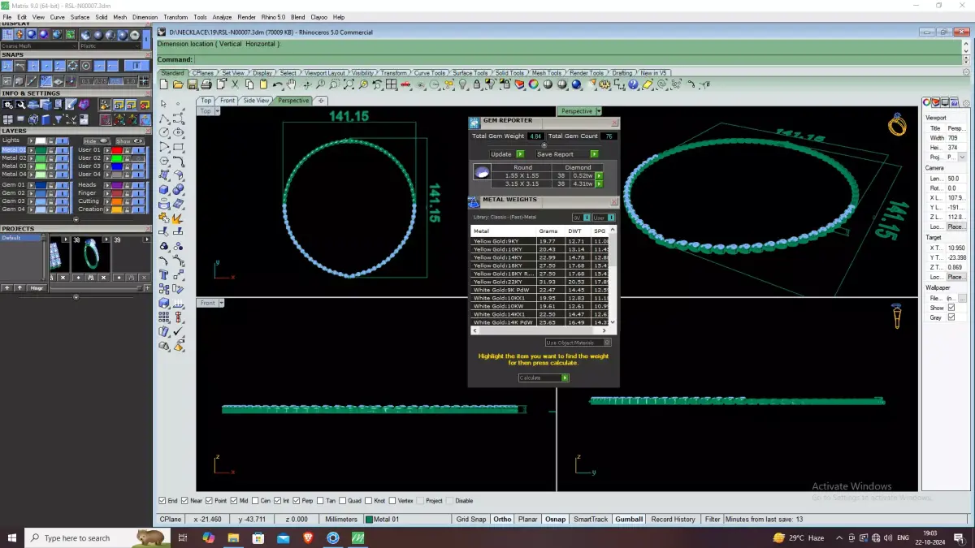
Task: Click the lightbulb Hide objects icon
Action: [462, 84]
